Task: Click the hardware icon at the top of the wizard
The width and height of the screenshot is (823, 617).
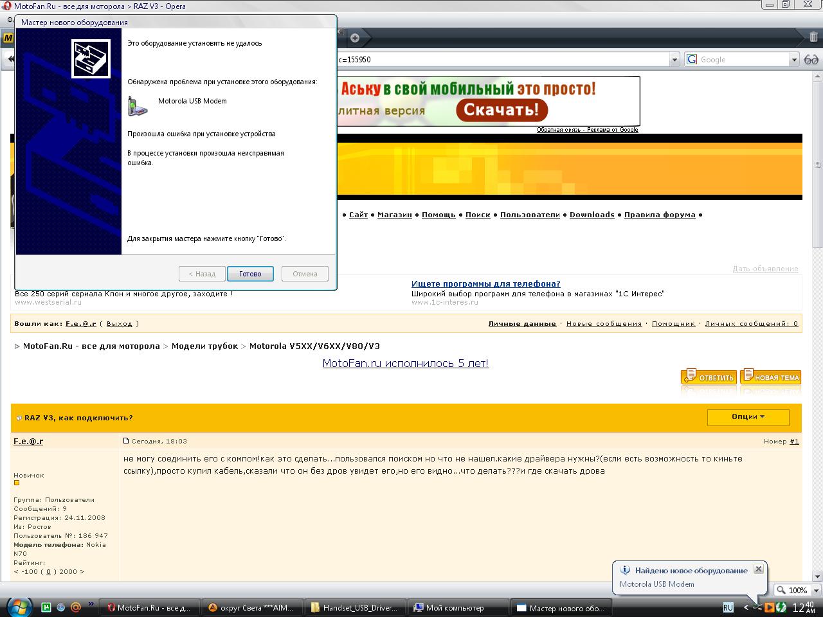Action: click(x=91, y=58)
